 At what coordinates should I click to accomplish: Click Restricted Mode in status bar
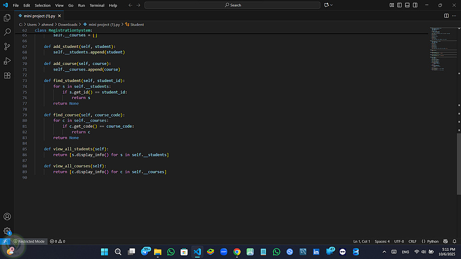[x=29, y=241]
